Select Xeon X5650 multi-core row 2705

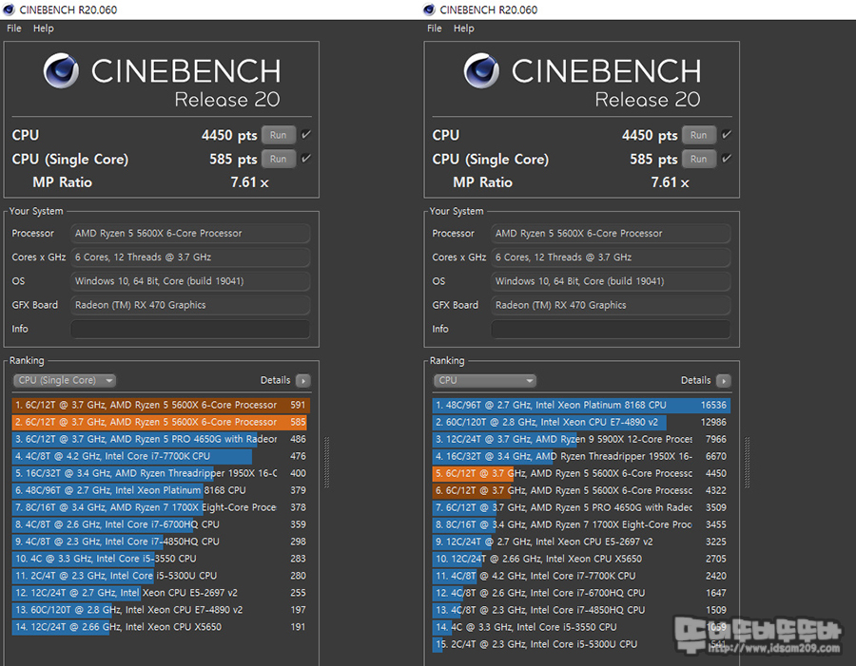click(581, 559)
